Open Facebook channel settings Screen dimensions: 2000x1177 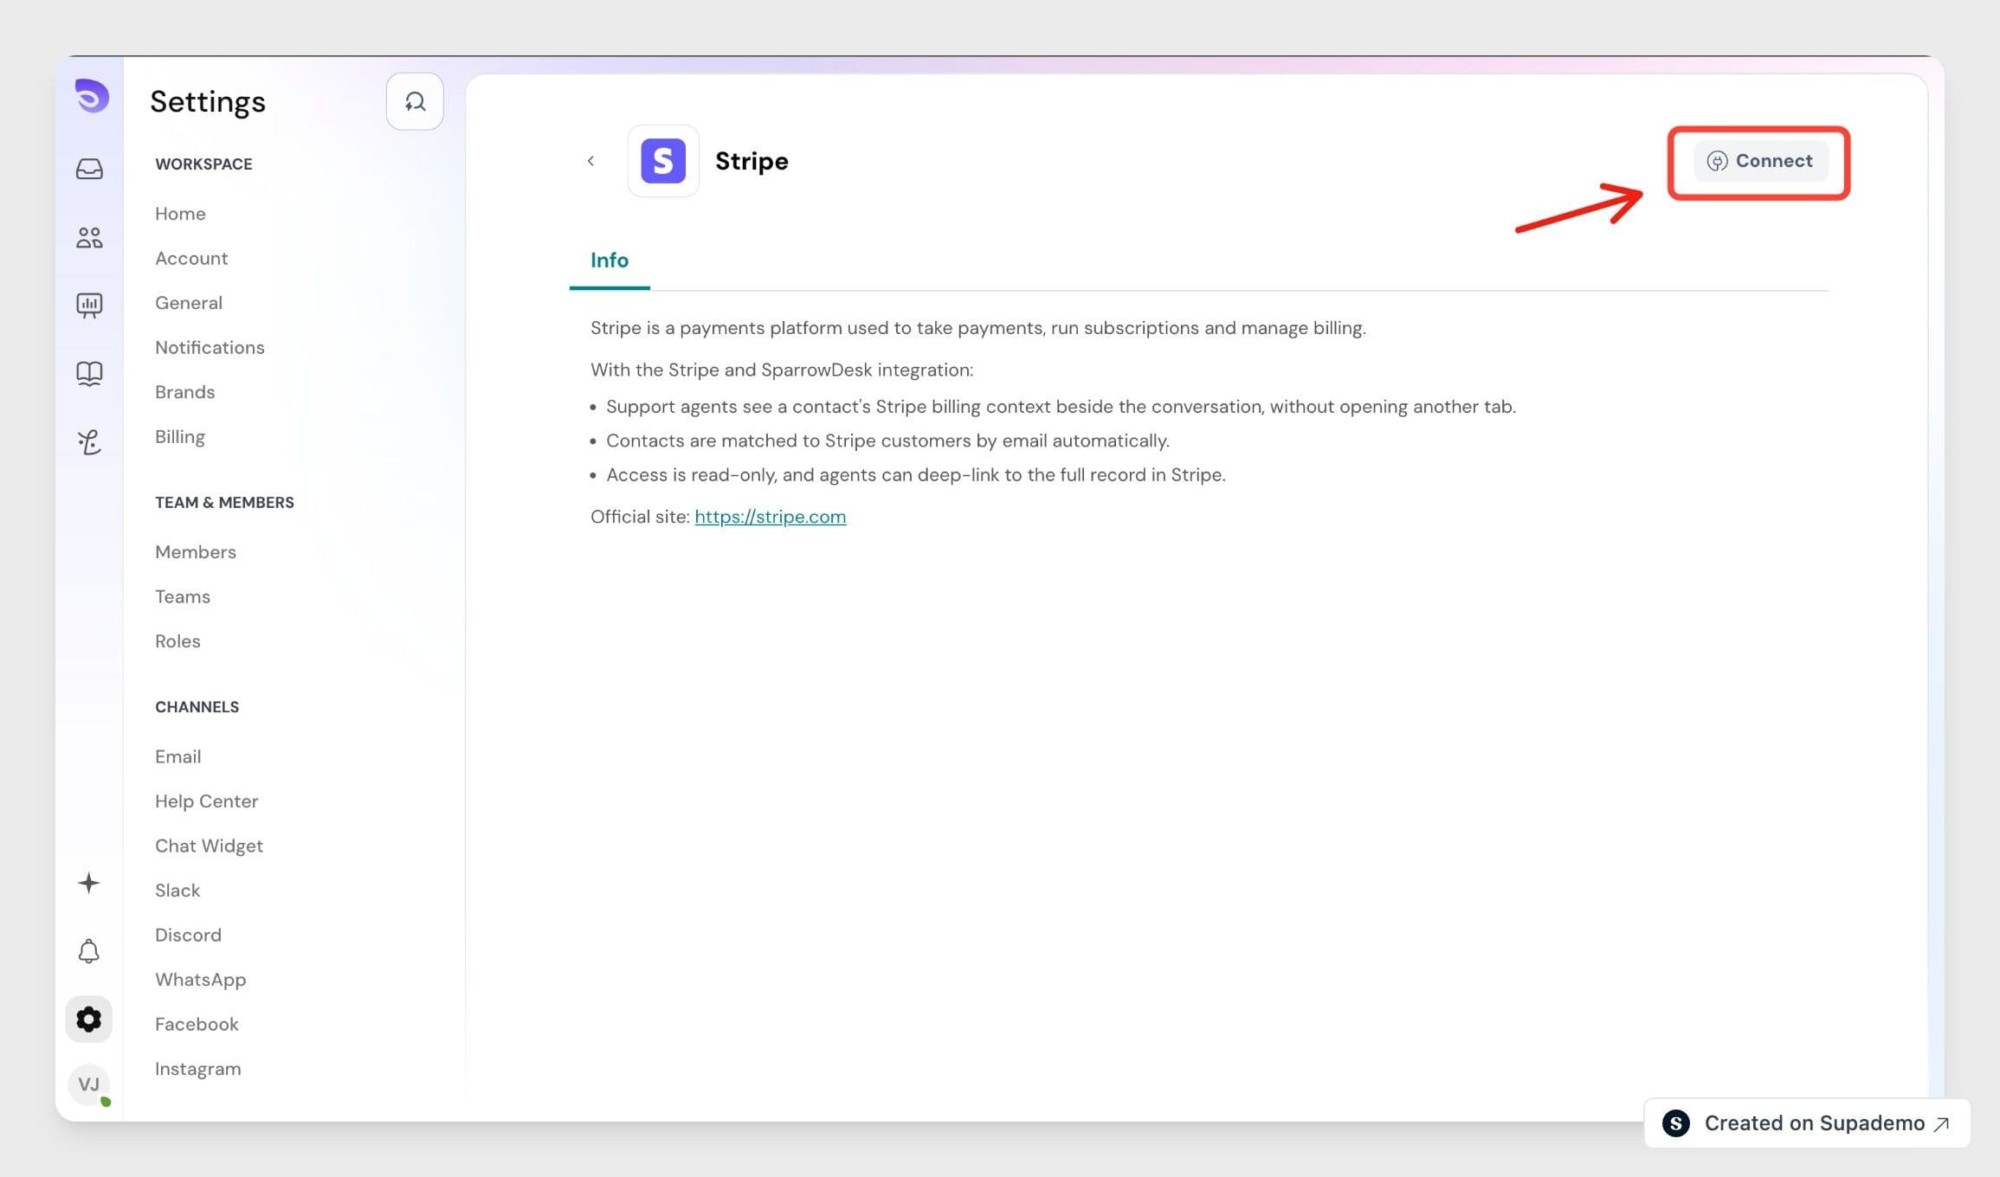[x=197, y=1024]
